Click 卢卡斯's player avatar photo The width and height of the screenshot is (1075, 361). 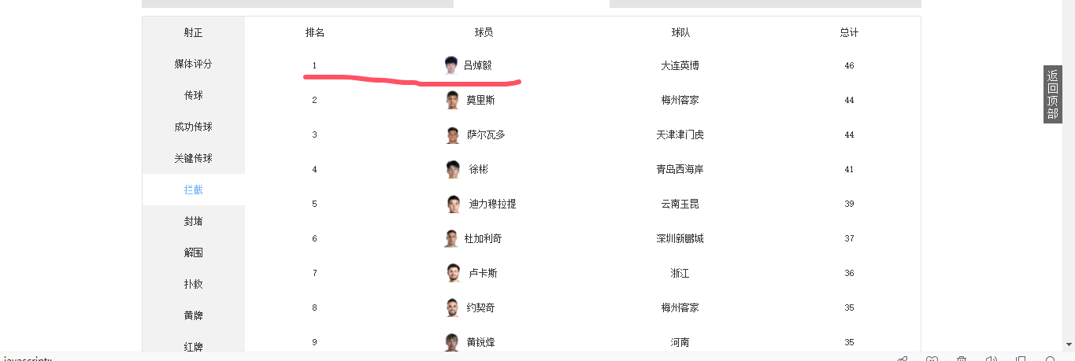(452, 273)
